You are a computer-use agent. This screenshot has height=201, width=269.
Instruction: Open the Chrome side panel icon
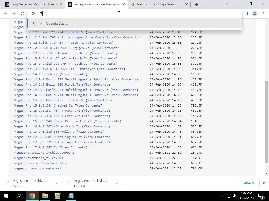tap(246, 14)
